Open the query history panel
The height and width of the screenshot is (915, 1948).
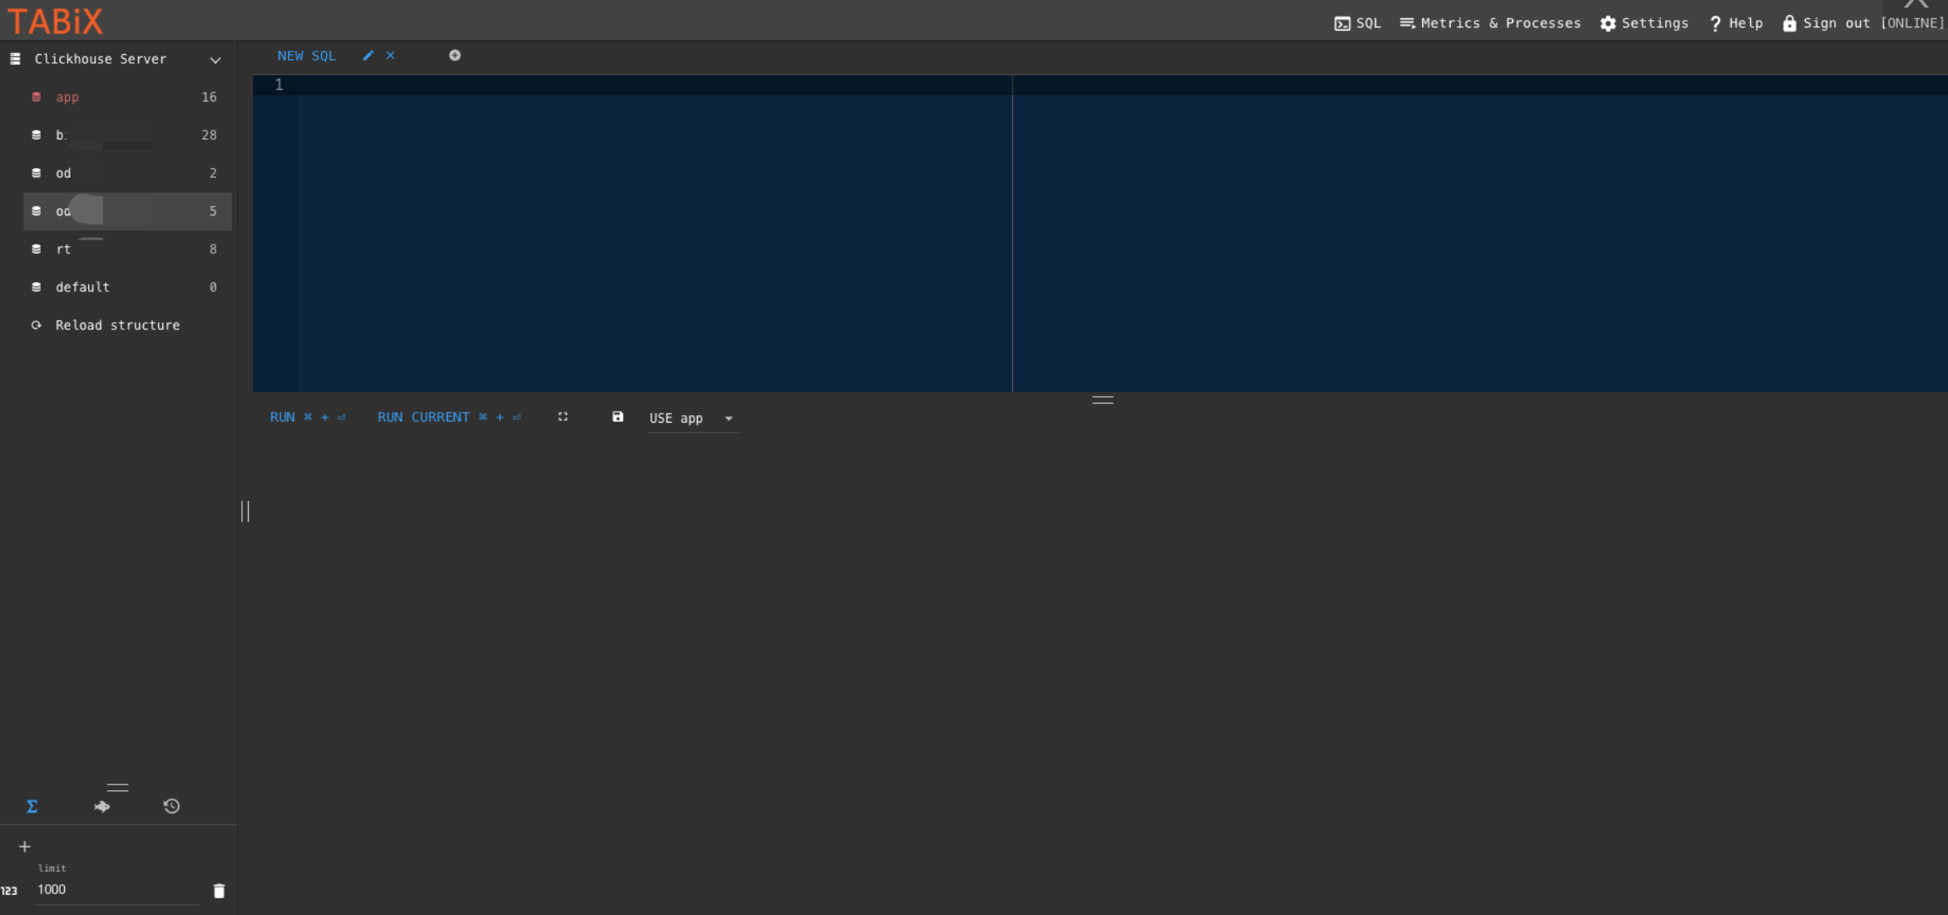coord(171,806)
